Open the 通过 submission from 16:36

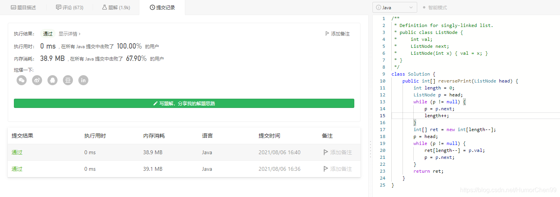17,169
